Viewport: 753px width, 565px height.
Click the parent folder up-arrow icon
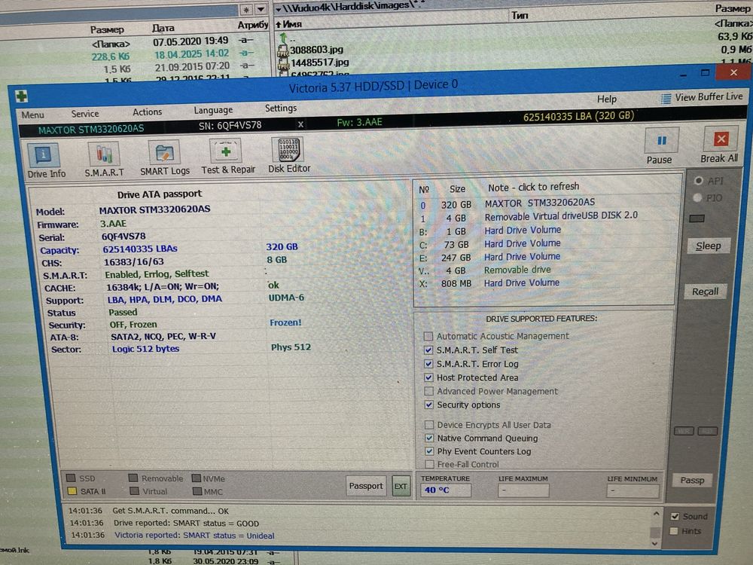point(283,38)
